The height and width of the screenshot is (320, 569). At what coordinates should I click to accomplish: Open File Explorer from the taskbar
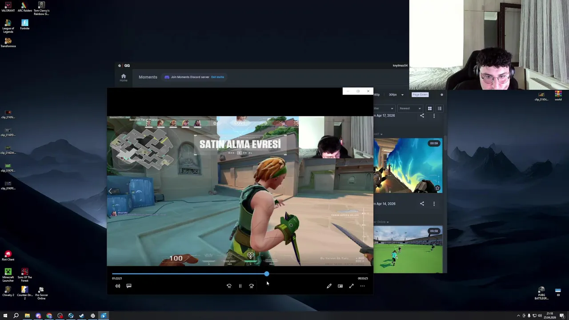pyautogui.click(x=27, y=316)
